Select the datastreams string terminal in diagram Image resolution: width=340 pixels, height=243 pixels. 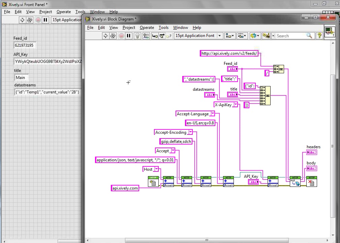click(x=210, y=95)
